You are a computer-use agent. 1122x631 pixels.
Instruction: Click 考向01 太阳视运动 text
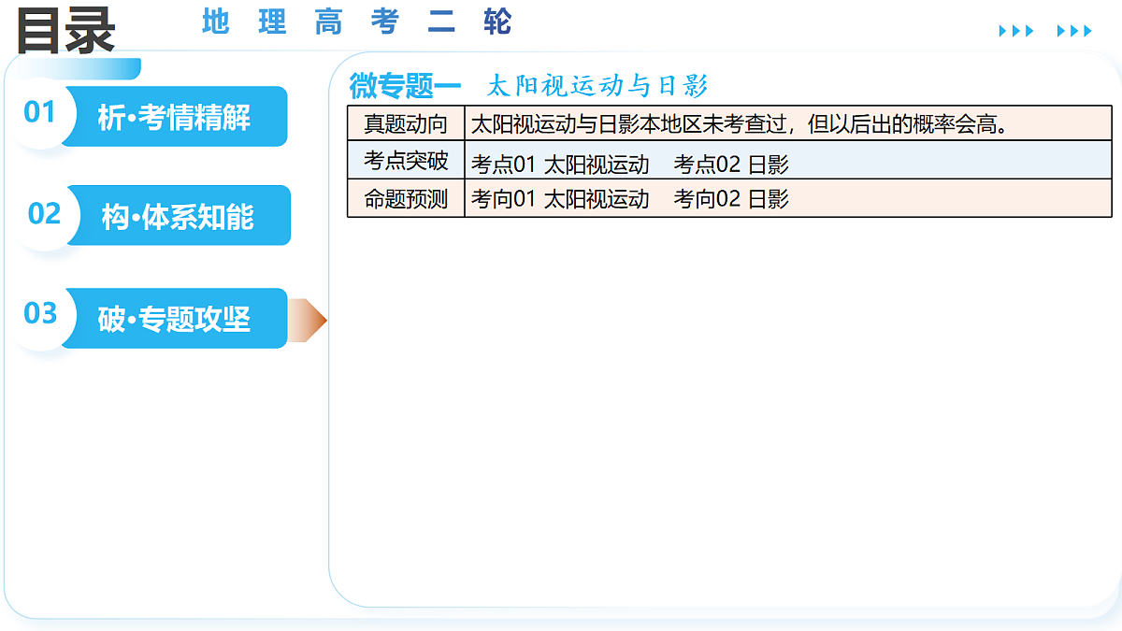click(x=559, y=199)
